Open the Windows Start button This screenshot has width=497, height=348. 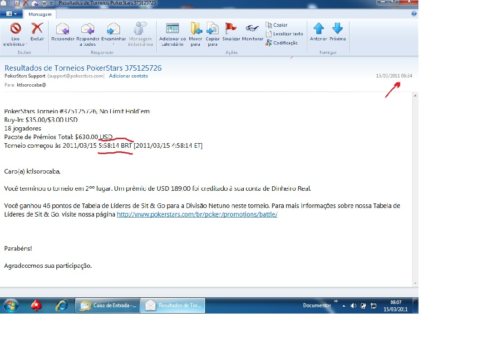tap(11, 305)
